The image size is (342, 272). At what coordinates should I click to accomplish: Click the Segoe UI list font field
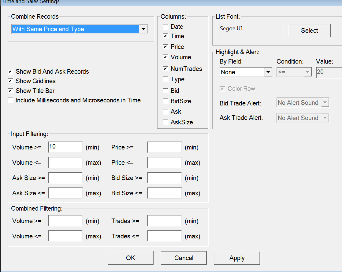pos(251,31)
